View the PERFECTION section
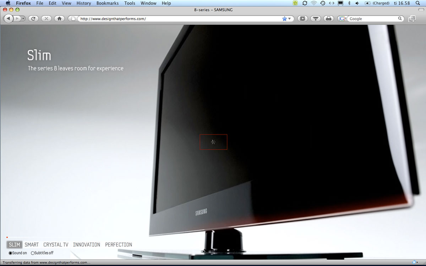The image size is (426, 266). 119,245
